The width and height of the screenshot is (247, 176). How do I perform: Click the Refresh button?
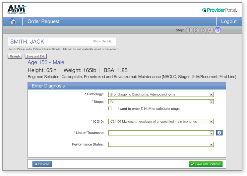pos(15,56)
